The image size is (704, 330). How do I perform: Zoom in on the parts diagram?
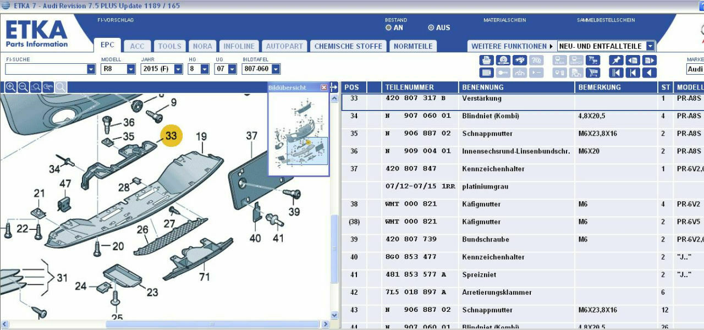coord(10,87)
